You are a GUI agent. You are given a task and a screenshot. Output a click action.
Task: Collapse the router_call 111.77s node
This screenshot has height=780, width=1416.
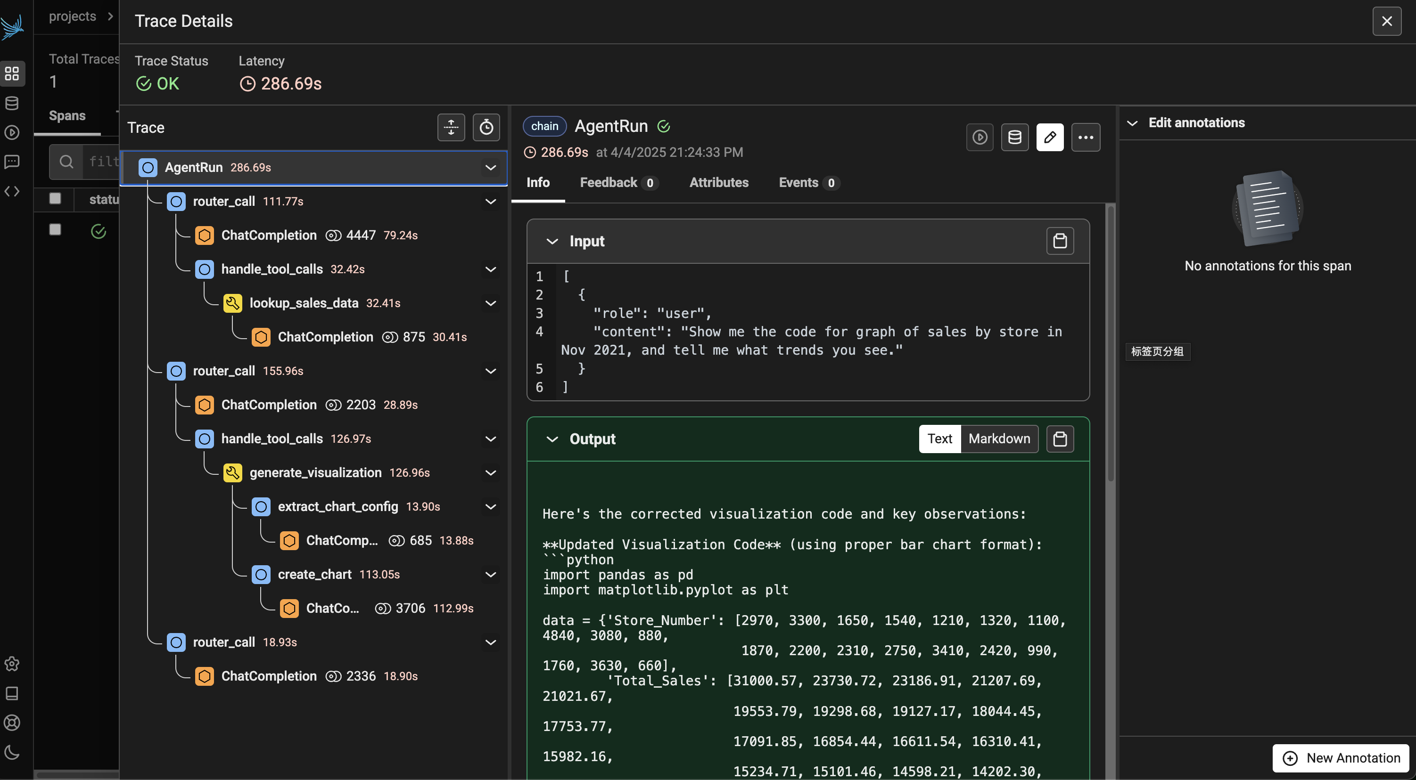[x=491, y=202]
